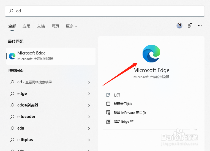This screenshot has width=210, height=151.
Task: Click search icon next to 'editplus'
Action: point(12,140)
